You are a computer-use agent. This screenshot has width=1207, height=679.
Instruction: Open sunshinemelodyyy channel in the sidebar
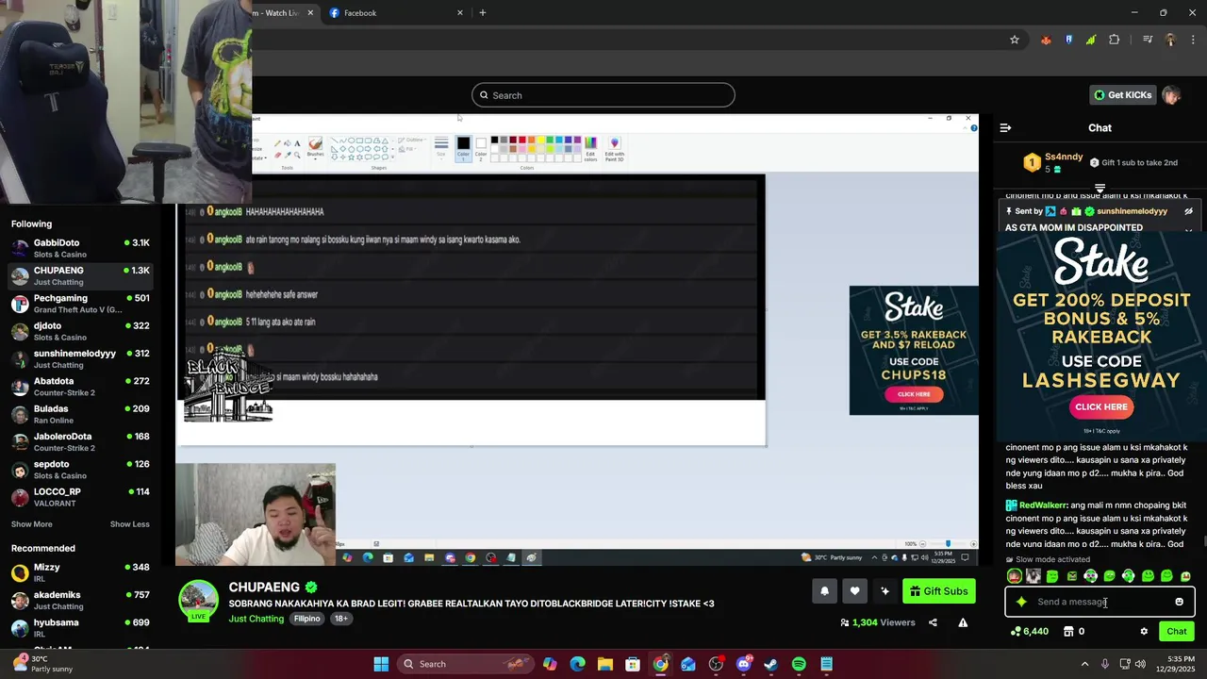pyautogui.click(x=80, y=358)
